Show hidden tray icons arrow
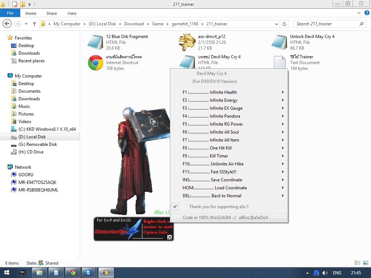This screenshot has width=371, height=278. (x=307, y=273)
